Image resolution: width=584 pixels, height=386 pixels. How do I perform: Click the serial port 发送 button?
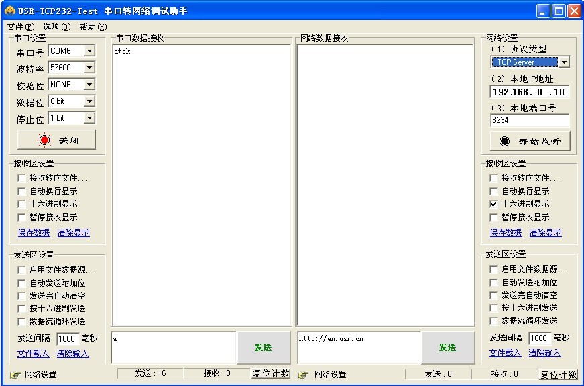click(x=262, y=347)
